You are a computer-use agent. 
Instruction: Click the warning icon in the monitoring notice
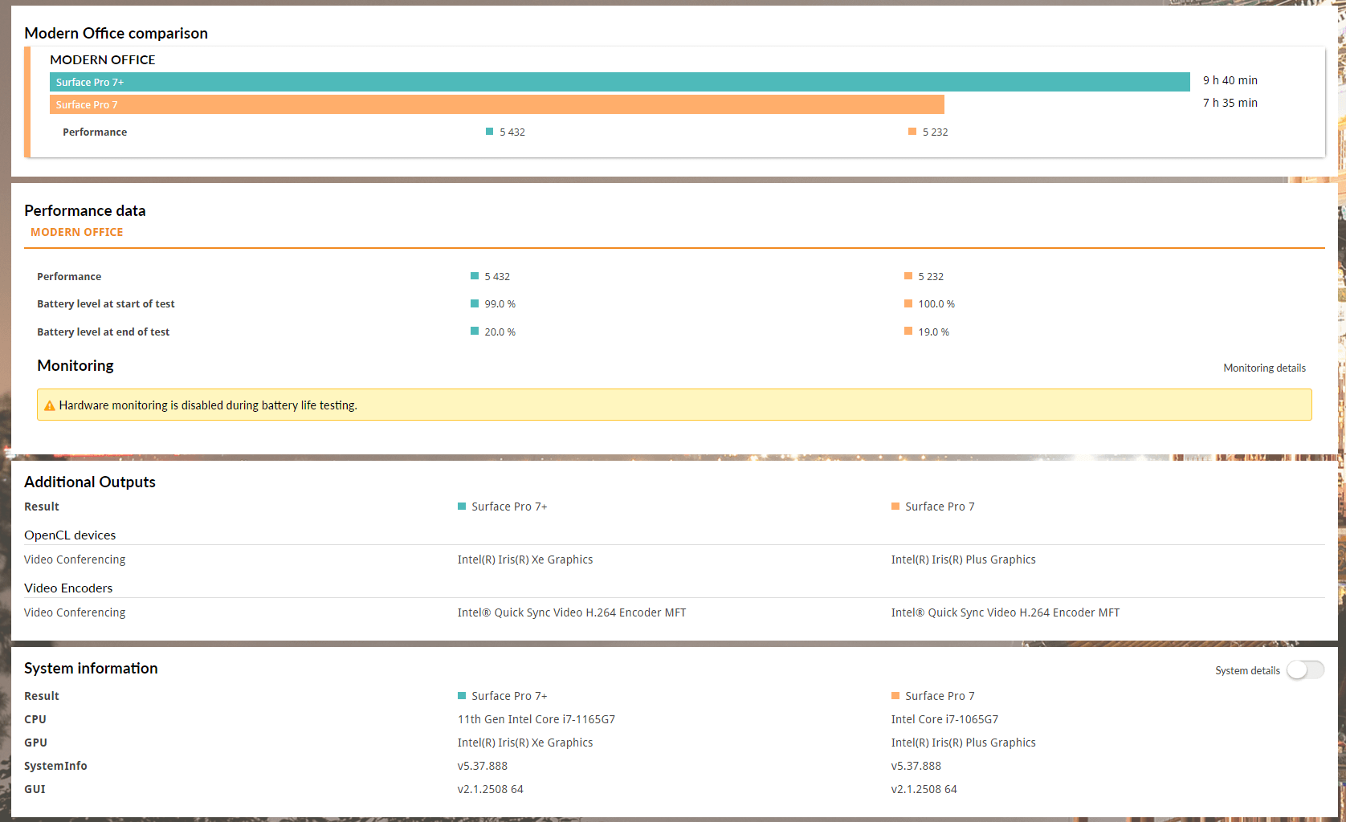click(x=49, y=406)
